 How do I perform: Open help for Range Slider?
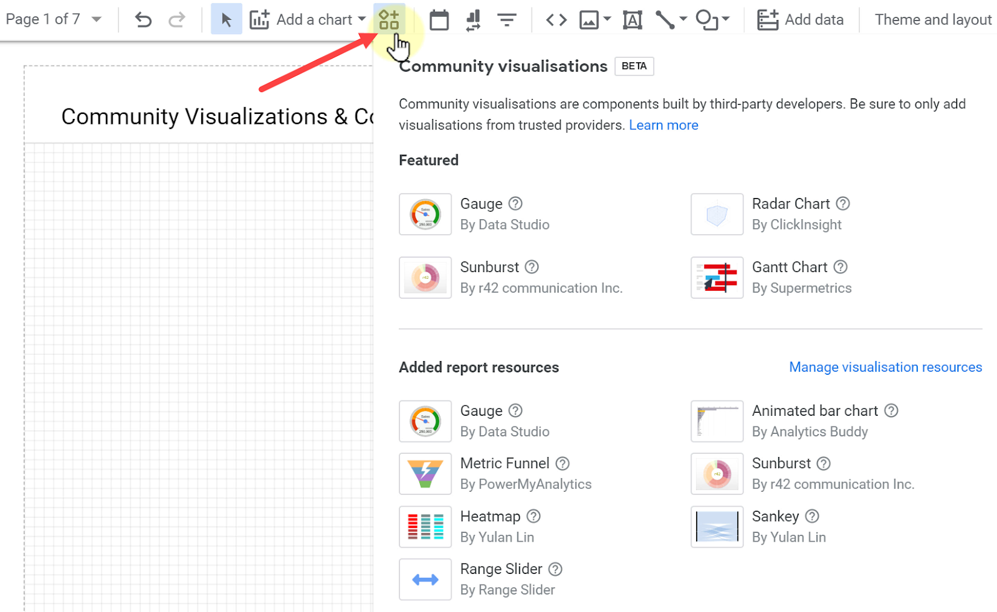555,569
